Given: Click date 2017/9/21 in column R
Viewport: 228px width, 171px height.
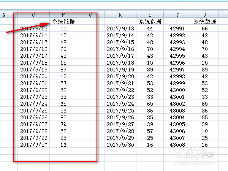Looking at the screenshot, I should (x=120, y=83).
